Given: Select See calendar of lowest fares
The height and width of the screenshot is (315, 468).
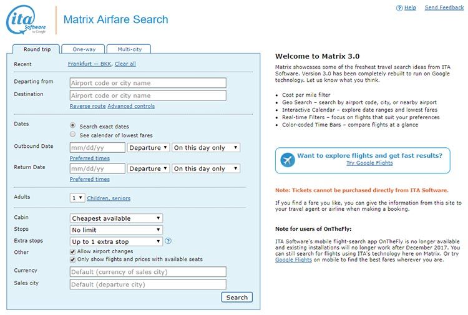Looking at the screenshot, I should click(x=73, y=135).
